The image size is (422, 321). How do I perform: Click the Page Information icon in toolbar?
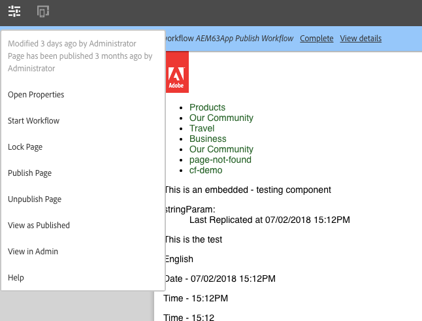(14, 11)
